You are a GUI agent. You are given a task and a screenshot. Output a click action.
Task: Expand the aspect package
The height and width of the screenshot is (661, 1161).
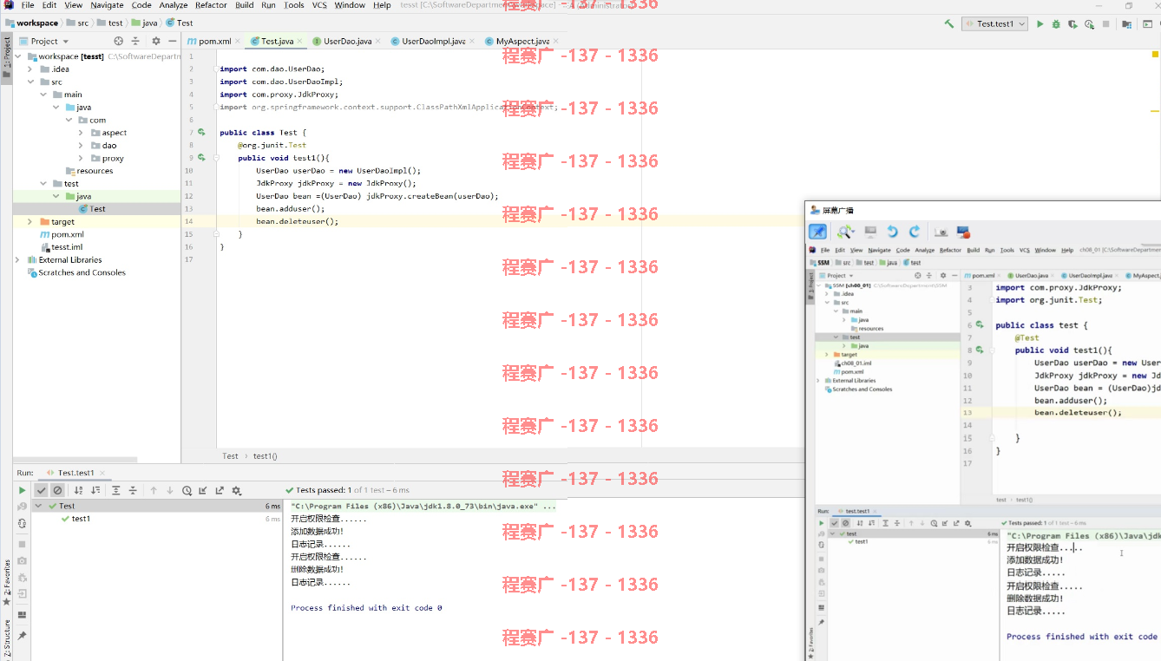(x=82, y=133)
